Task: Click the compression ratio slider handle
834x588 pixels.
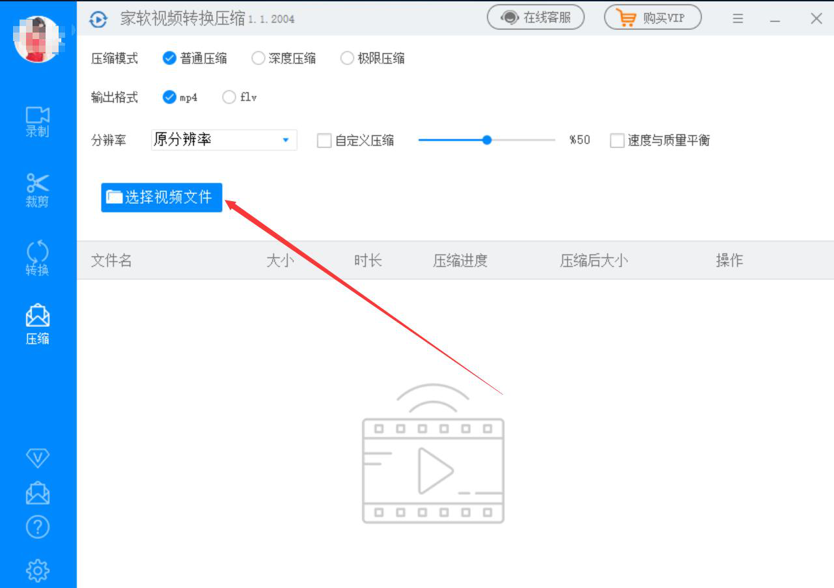Action: (x=486, y=140)
